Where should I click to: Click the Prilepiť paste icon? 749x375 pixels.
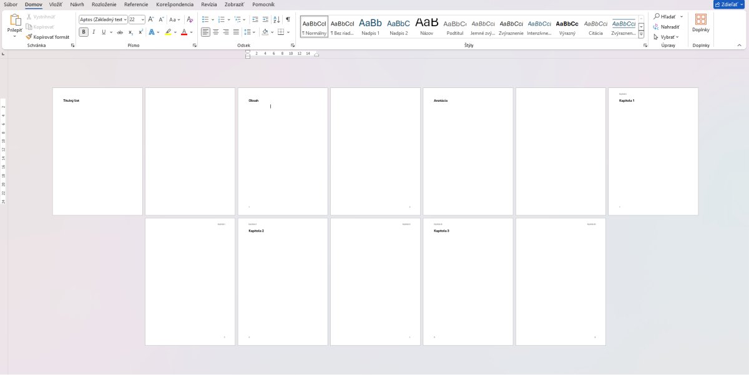click(15, 21)
